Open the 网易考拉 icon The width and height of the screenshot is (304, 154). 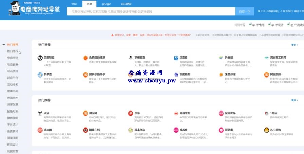(x=176, y=113)
